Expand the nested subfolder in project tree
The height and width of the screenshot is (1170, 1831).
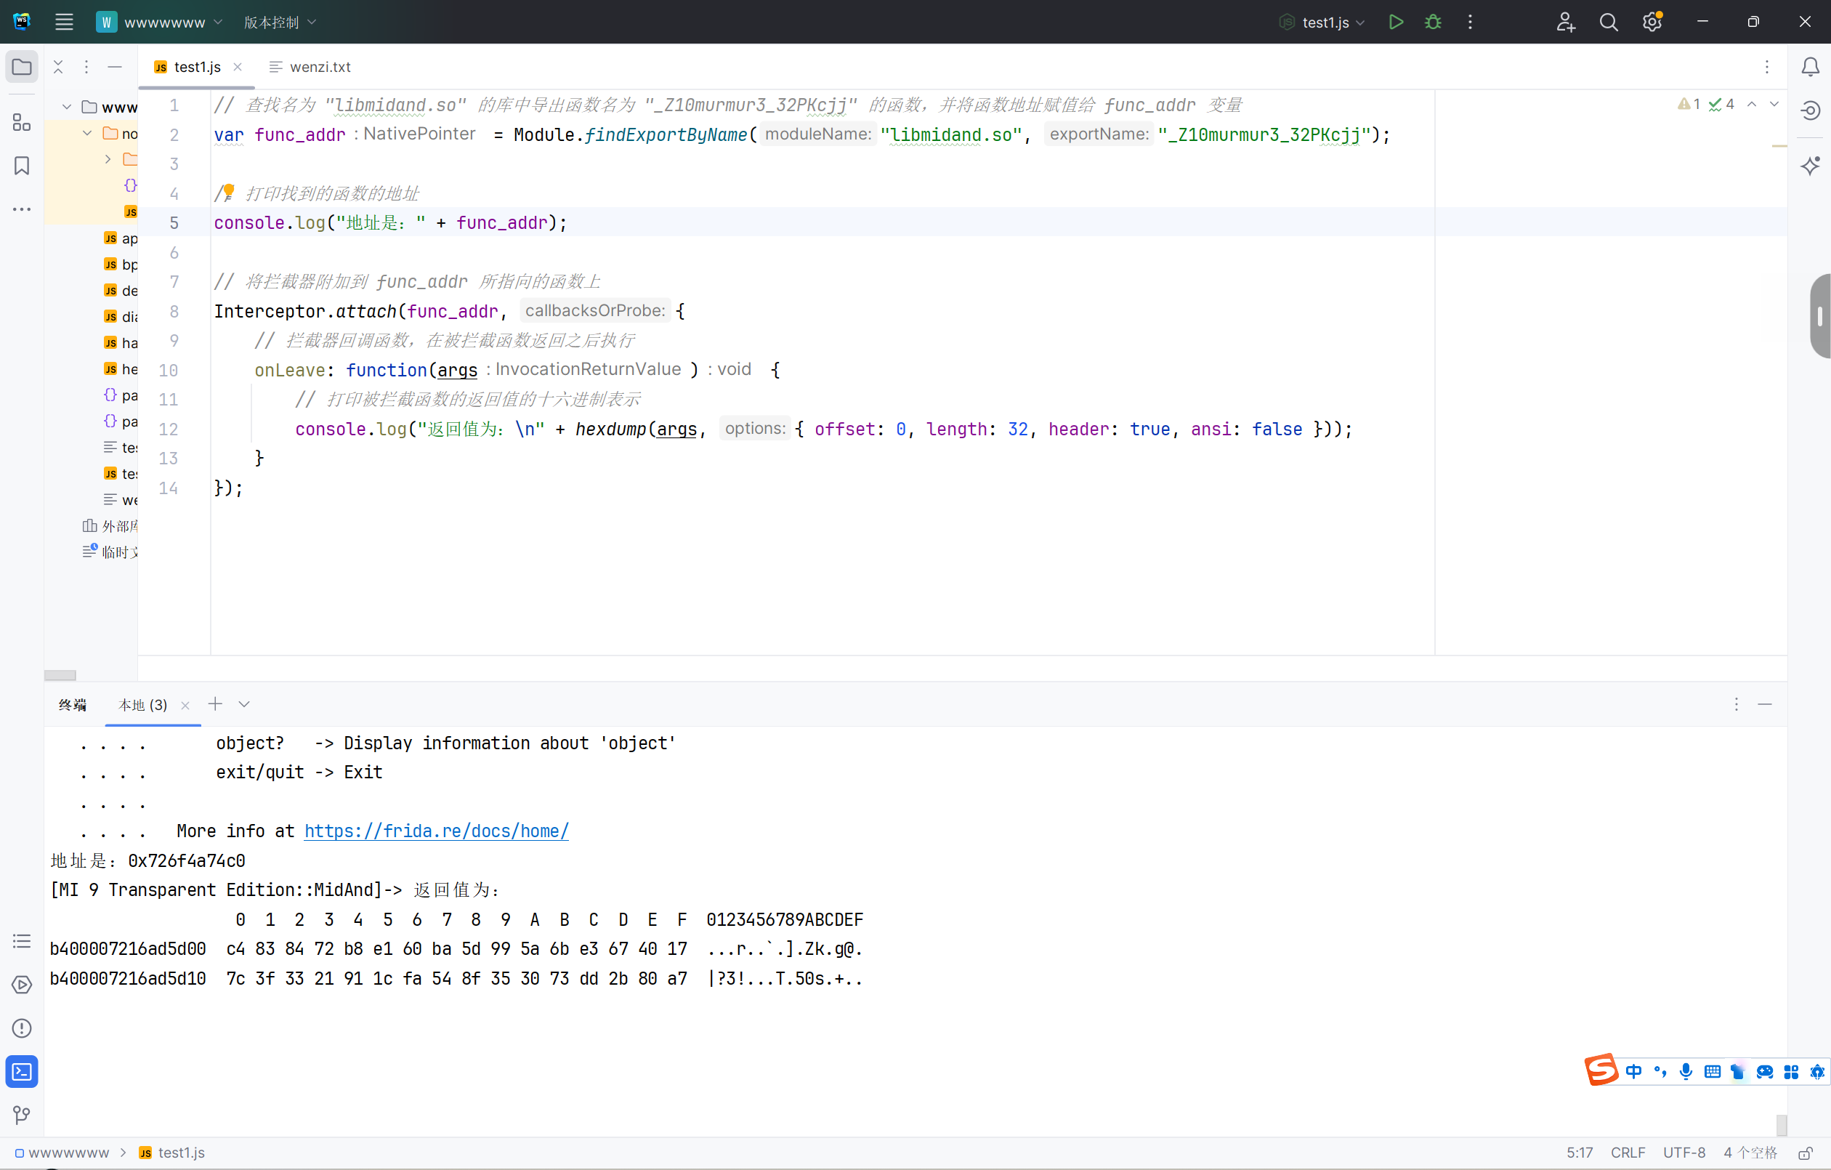pyautogui.click(x=108, y=159)
